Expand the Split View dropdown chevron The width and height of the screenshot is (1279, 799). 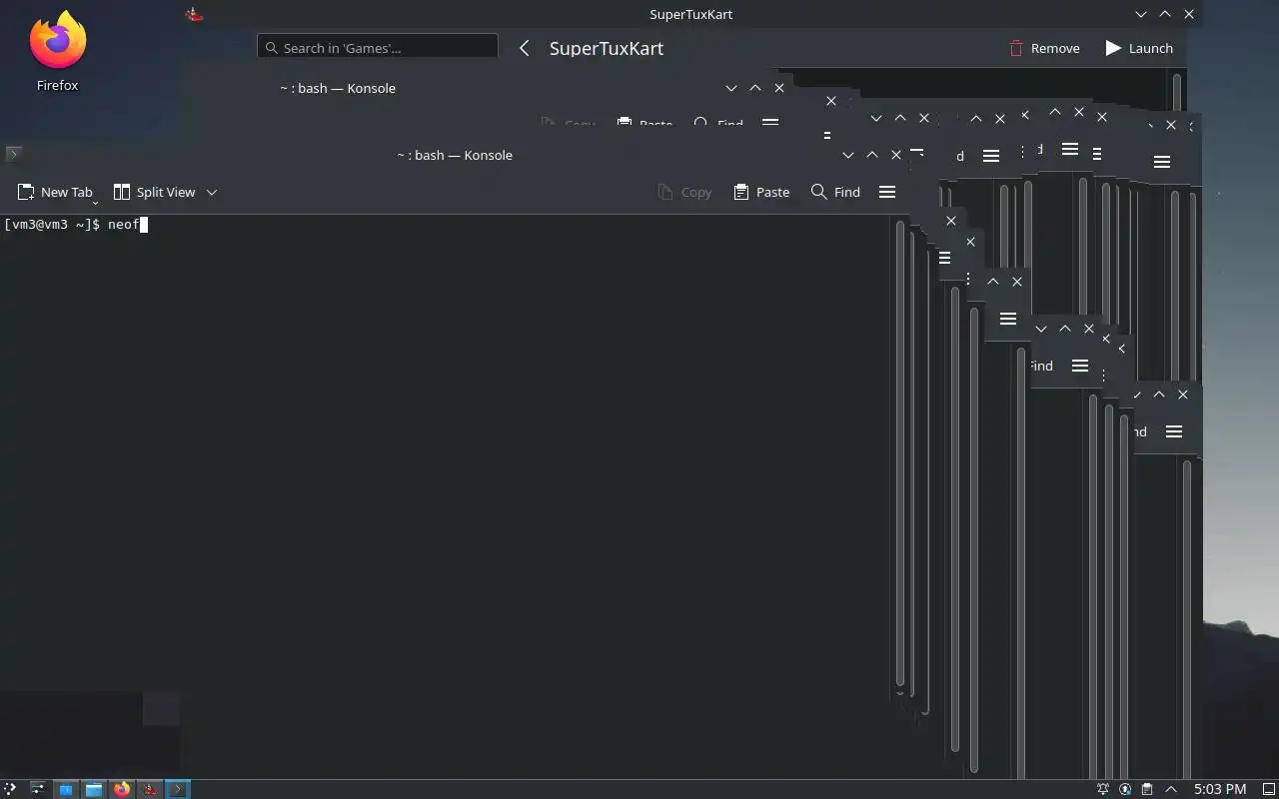(x=211, y=192)
